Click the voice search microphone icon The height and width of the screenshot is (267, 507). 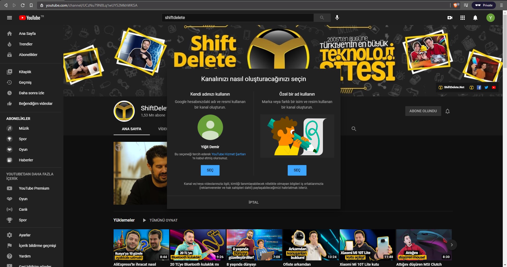coord(337,18)
